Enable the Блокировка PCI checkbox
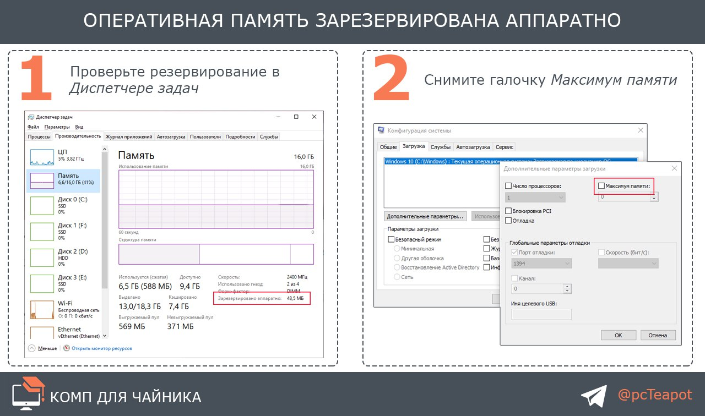This screenshot has width=705, height=416. pyautogui.click(x=508, y=211)
